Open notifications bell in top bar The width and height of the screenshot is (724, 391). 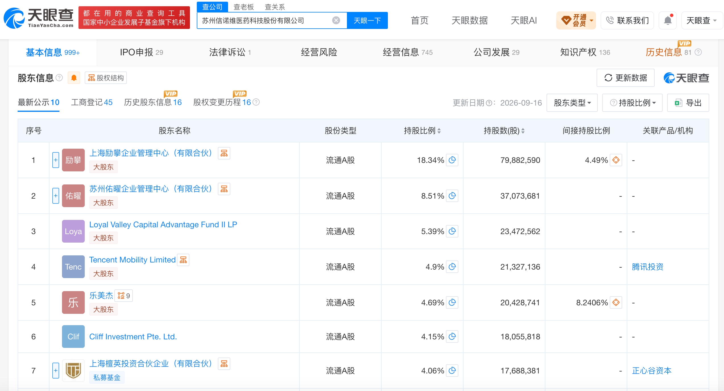click(x=668, y=20)
